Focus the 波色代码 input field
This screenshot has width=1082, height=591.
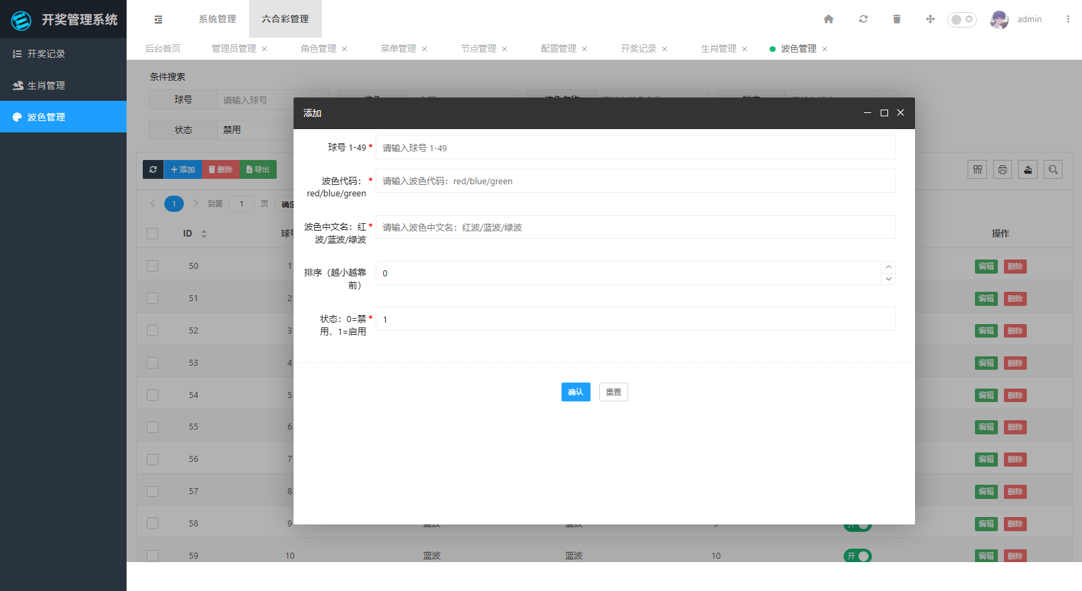tap(636, 181)
